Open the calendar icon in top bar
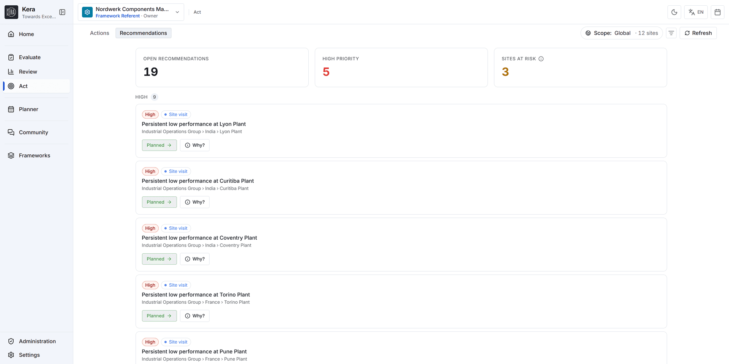The width and height of the screenshot is (729, 364). tap(718, 12)
